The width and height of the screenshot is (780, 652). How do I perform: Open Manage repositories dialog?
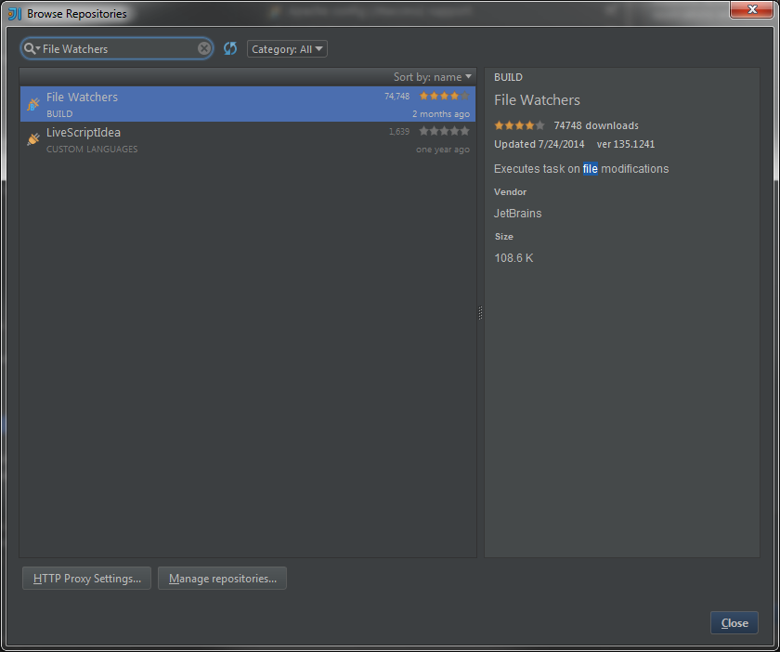click(x=222, y=578)
